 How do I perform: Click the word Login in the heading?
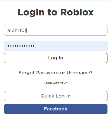tap(31, 13)
